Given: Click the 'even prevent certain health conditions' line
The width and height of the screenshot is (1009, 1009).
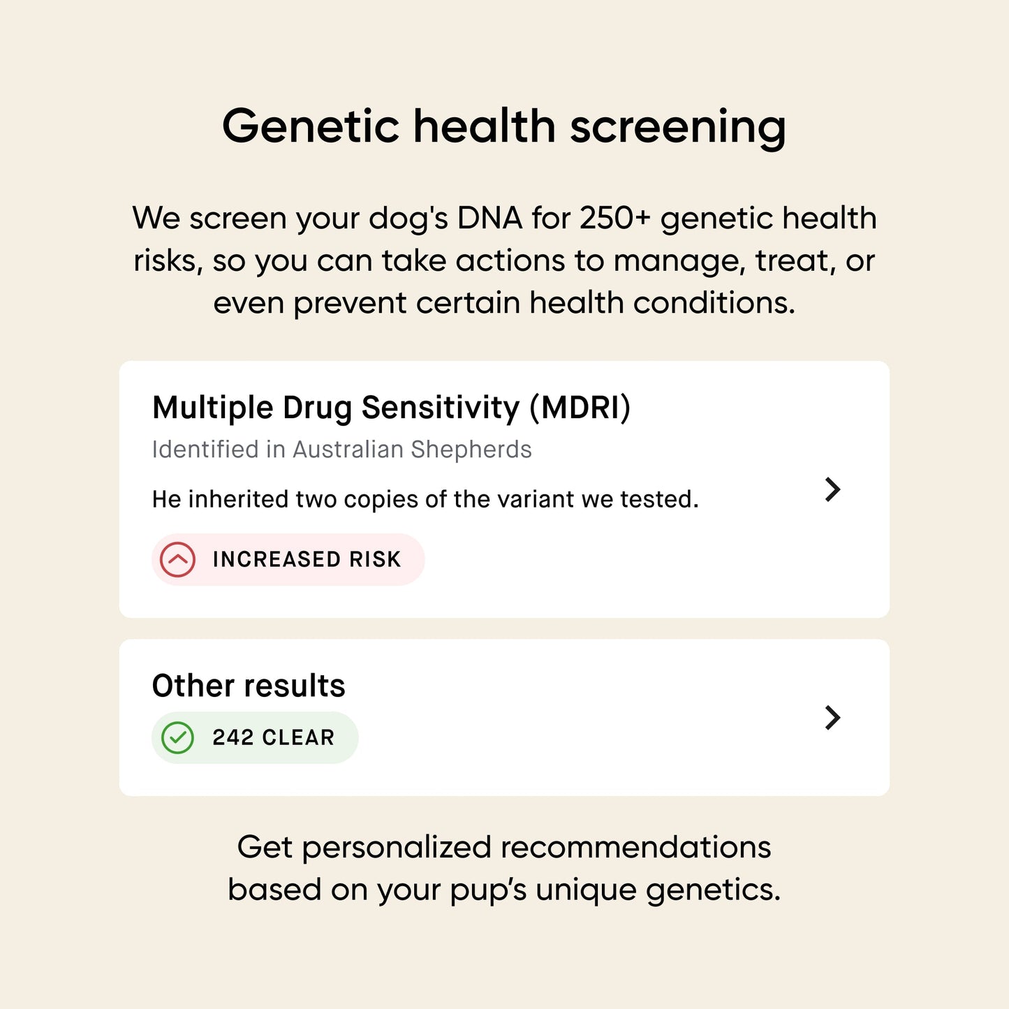Looking at the screenshot, I should pos(504,303).
